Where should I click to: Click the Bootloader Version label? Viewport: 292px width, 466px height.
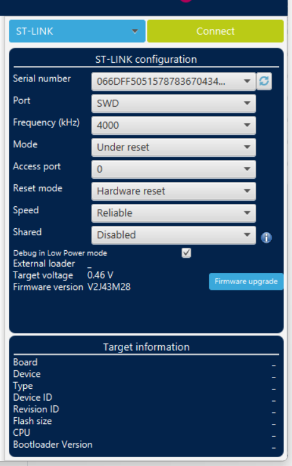(x=53, y=445)
